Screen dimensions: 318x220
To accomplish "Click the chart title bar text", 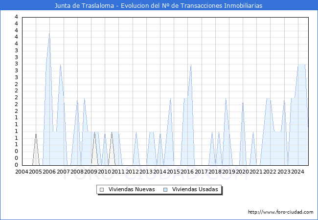I will click(x=159, y=5).
